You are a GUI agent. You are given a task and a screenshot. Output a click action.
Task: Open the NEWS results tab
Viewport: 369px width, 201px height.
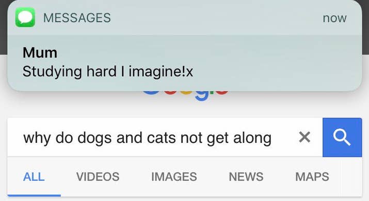pos(246,177)
